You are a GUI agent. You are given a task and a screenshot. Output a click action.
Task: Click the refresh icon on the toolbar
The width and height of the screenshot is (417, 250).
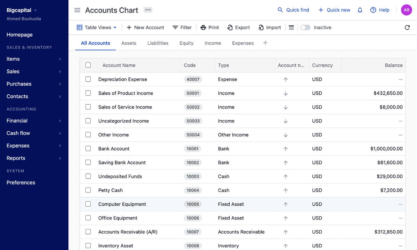point(407,27)
